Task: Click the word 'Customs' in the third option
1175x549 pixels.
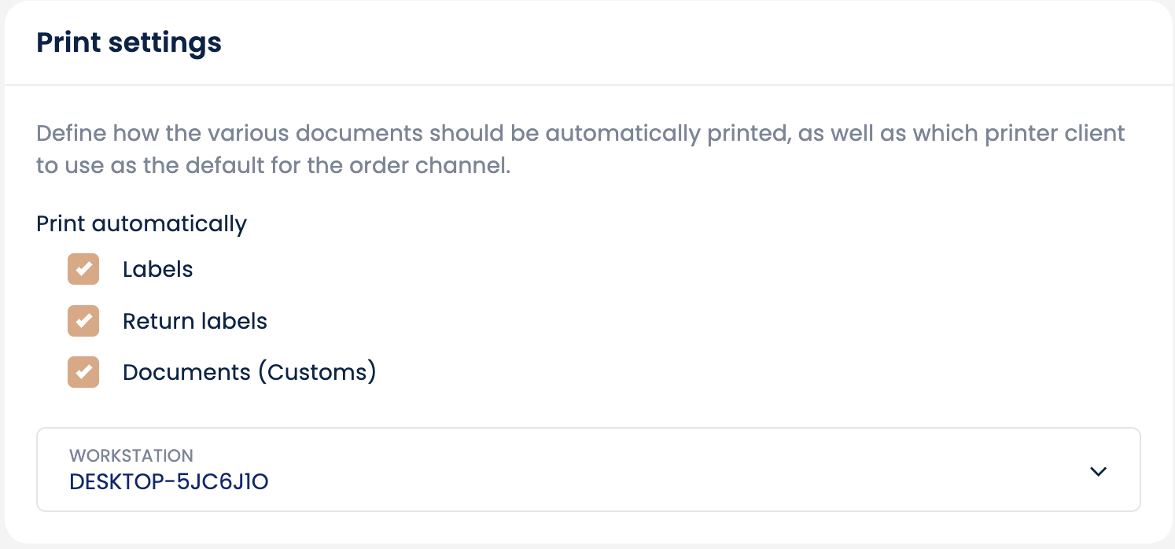Action: (316, 372)
